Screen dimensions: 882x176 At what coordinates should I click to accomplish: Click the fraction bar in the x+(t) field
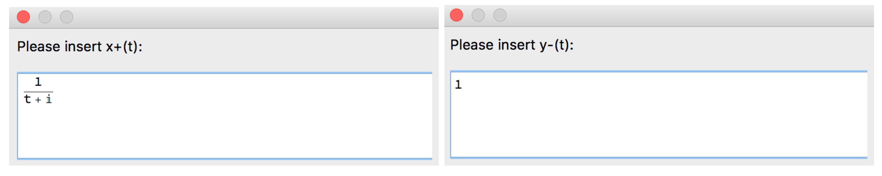coord(38,92)
